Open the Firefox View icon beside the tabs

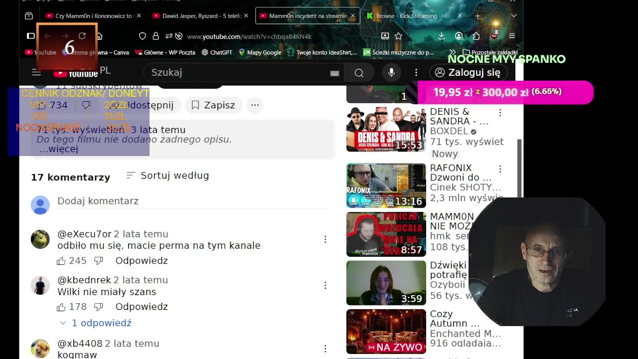(x=29, y=16)
